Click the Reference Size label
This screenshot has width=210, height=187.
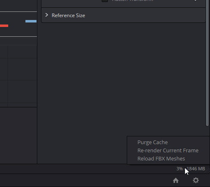68,16
